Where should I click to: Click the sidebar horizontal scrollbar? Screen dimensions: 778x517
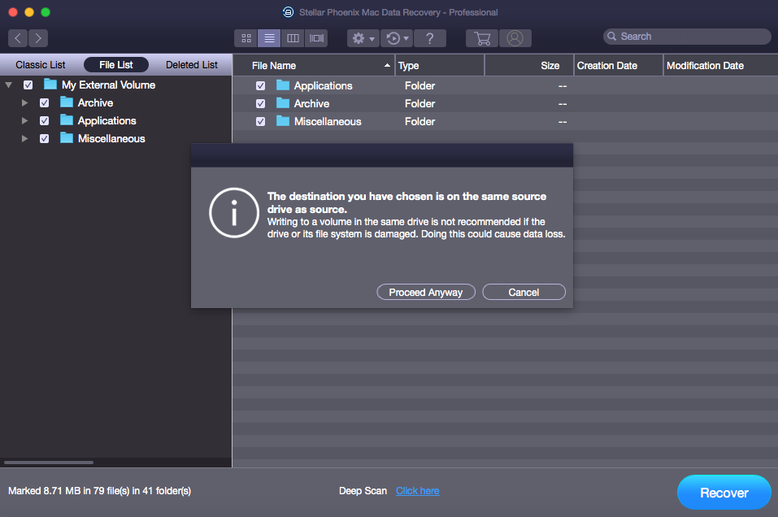pyautogui.click(x=49, y=463)
